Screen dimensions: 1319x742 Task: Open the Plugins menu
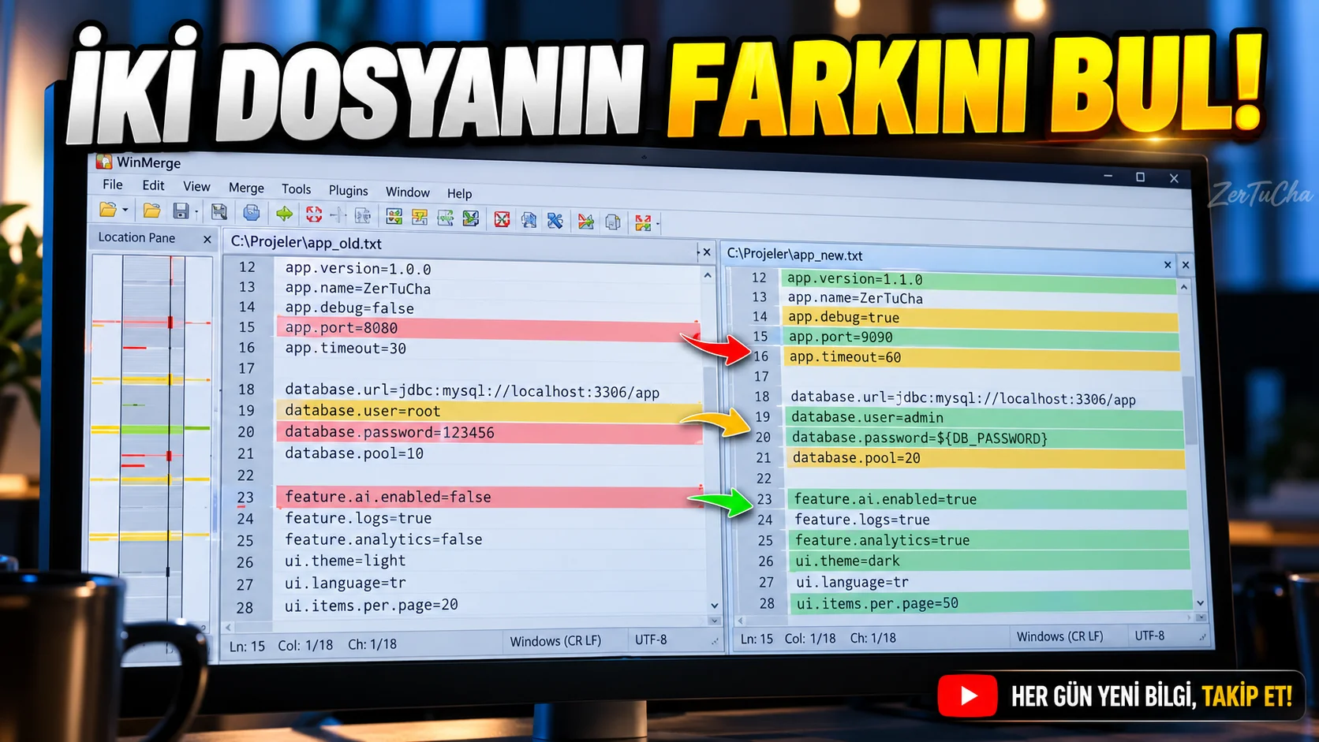(x=348, y=191)
